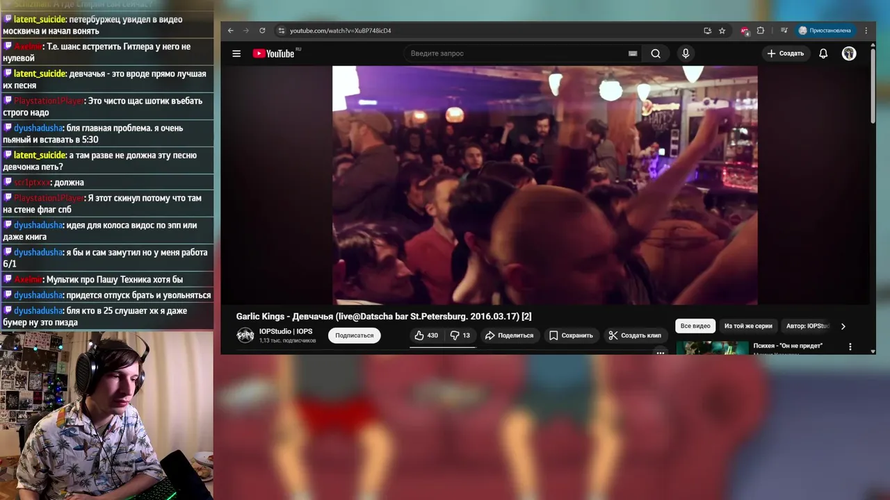Install app icon in address bar
The width and height of the screenshot is (890, 500).
coord(707,31)
